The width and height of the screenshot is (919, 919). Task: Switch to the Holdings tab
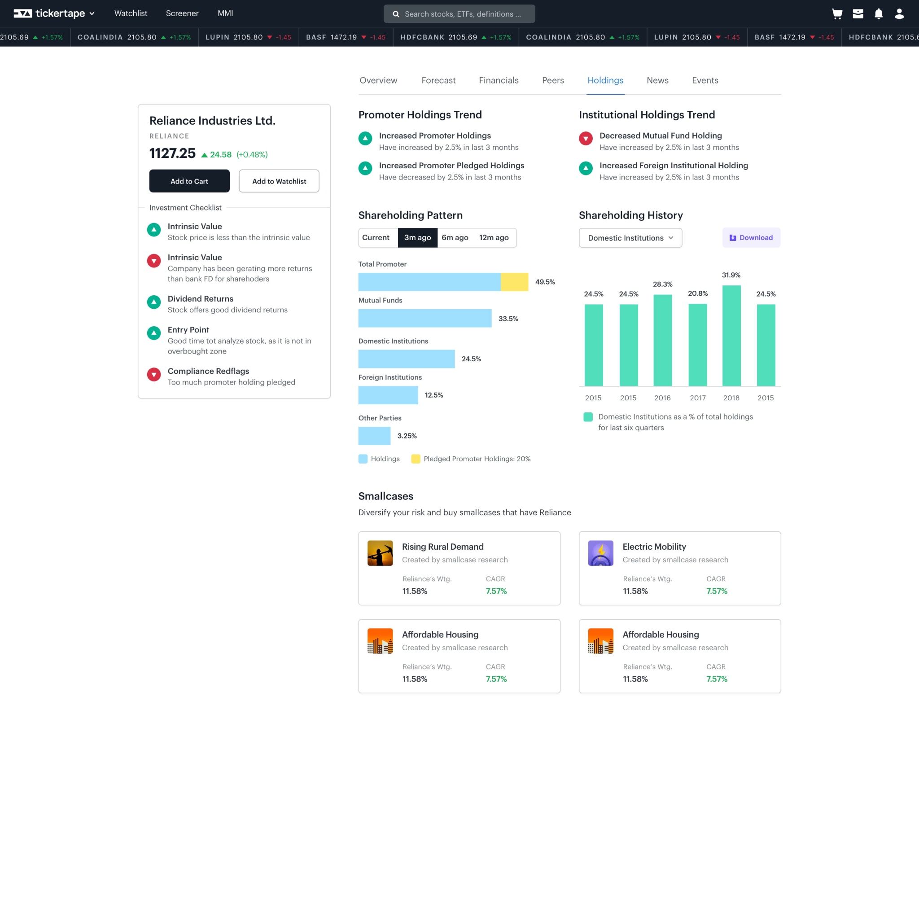(x=605, y=80)
